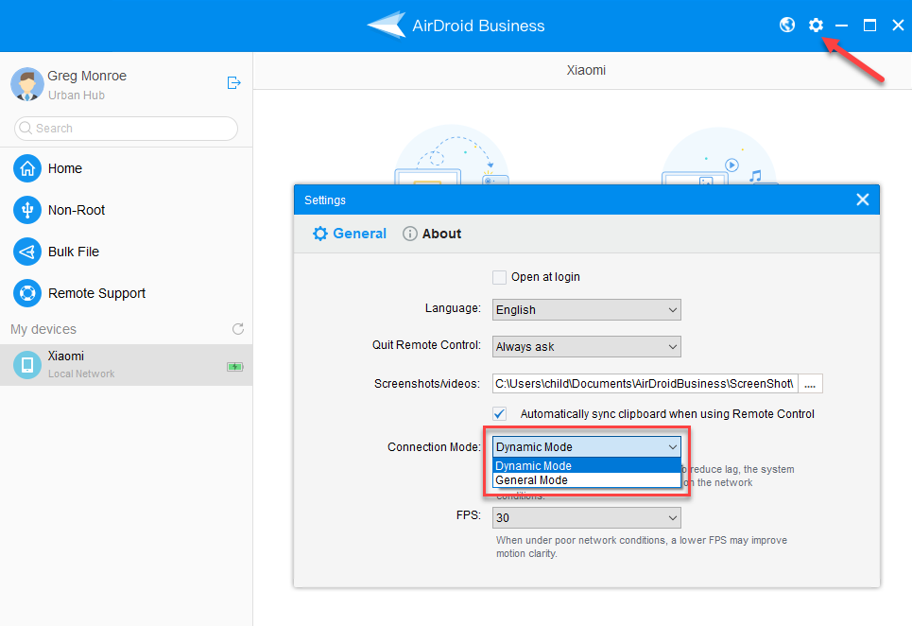Click the Xiaomi device phone icon

(27, 365)
